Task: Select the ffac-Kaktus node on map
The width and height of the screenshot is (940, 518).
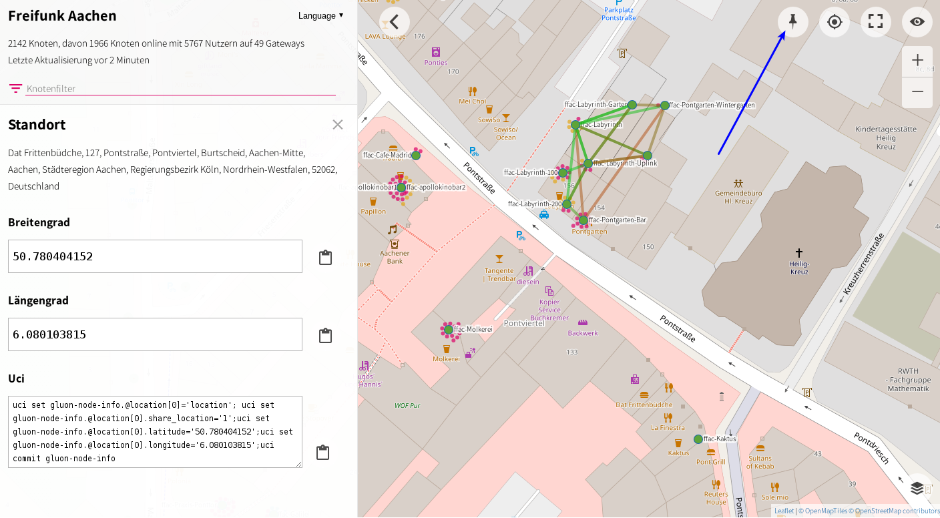Action: click(x=698, y=439)
